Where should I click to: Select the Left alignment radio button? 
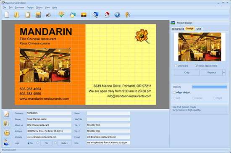coord(174,98)
